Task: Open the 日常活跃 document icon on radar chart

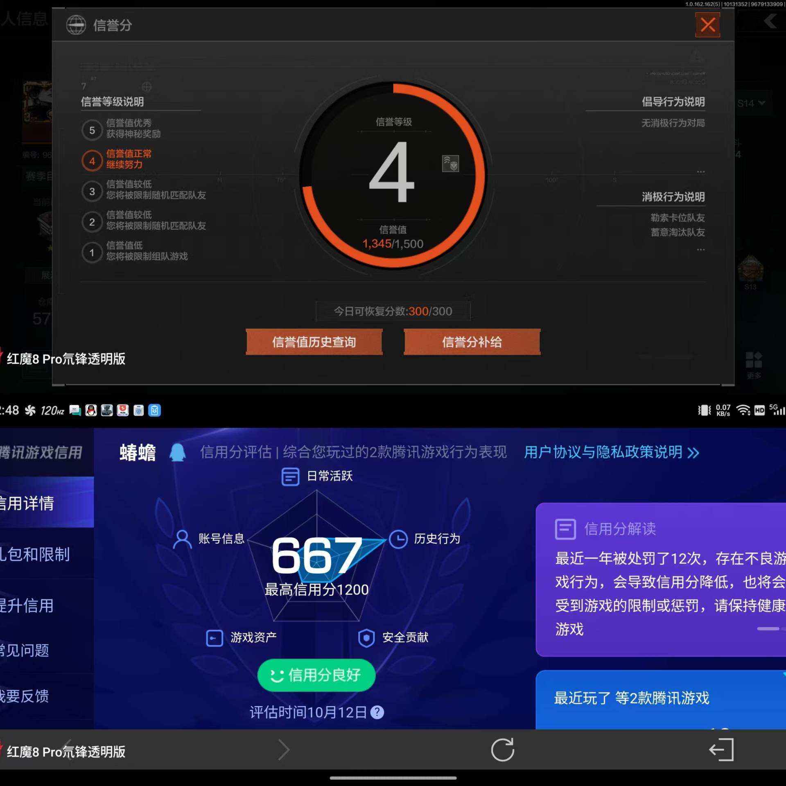Action: [x=291, y=476]
